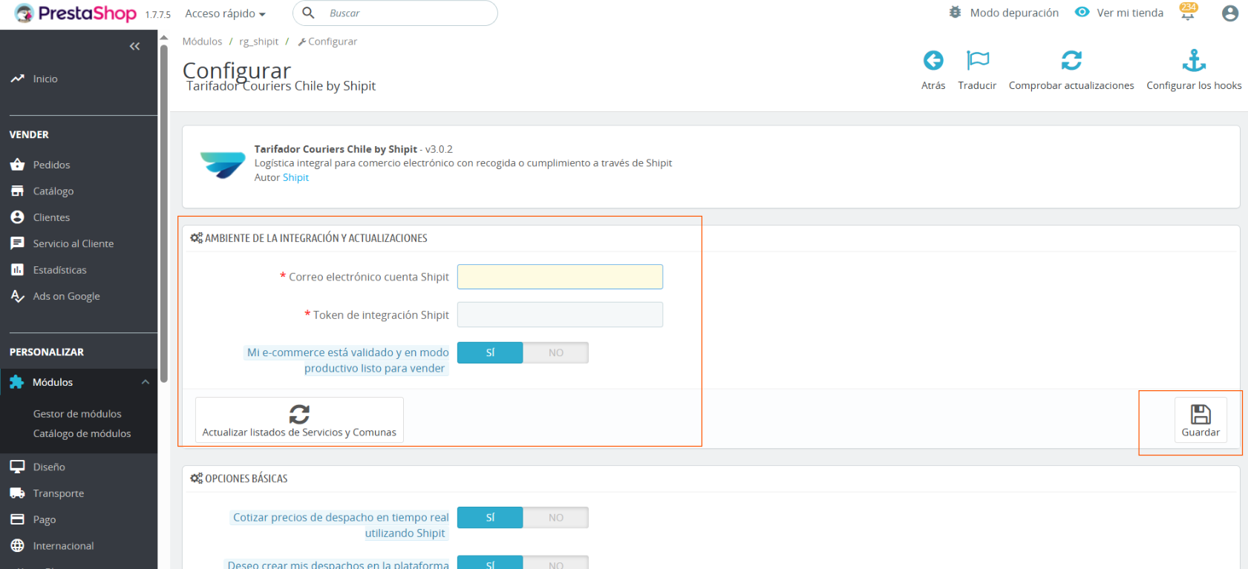The width and height of the screenshot is (1248, 569).
Task: Open Catálogo de módulos submenu item
Action: (x=82, y=433)
